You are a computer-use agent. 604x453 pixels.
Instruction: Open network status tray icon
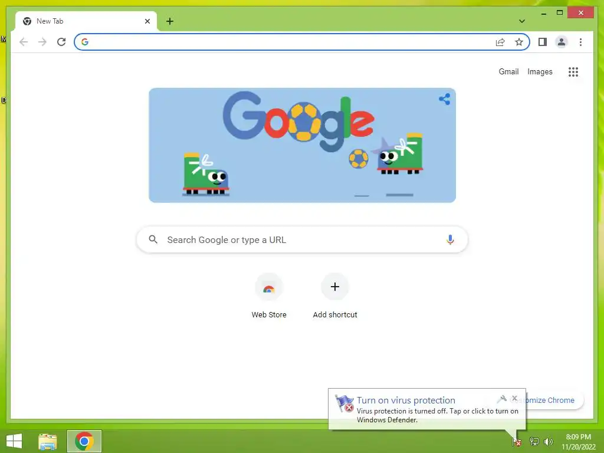click(x=534, y=441)
